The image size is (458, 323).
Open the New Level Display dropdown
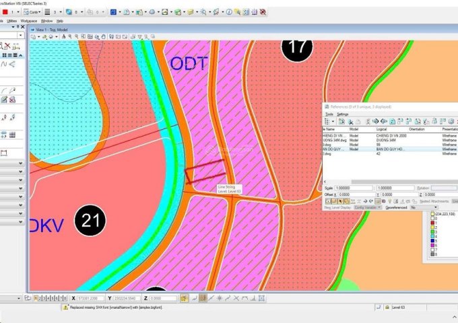pyautogui.click(x=368, y=207)
